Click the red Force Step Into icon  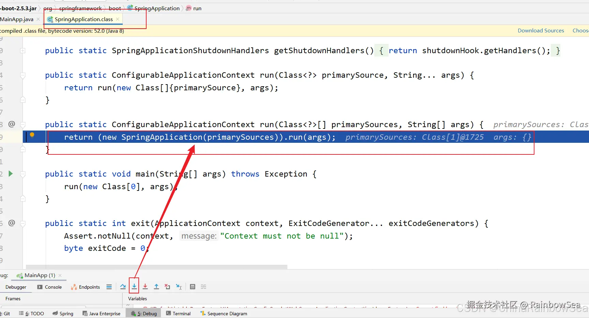(x=145, y=287)
